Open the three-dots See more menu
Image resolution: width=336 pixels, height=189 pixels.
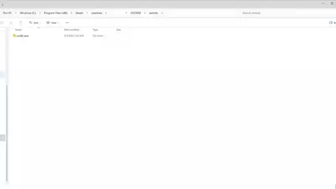(67, 23)
